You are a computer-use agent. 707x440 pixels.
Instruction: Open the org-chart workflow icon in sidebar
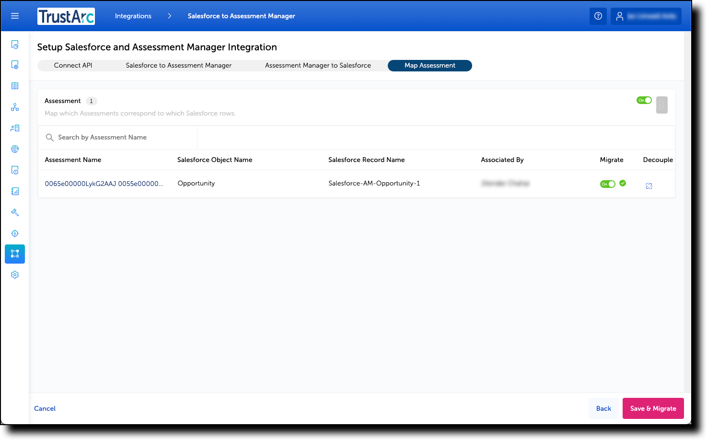coord(14,107)
